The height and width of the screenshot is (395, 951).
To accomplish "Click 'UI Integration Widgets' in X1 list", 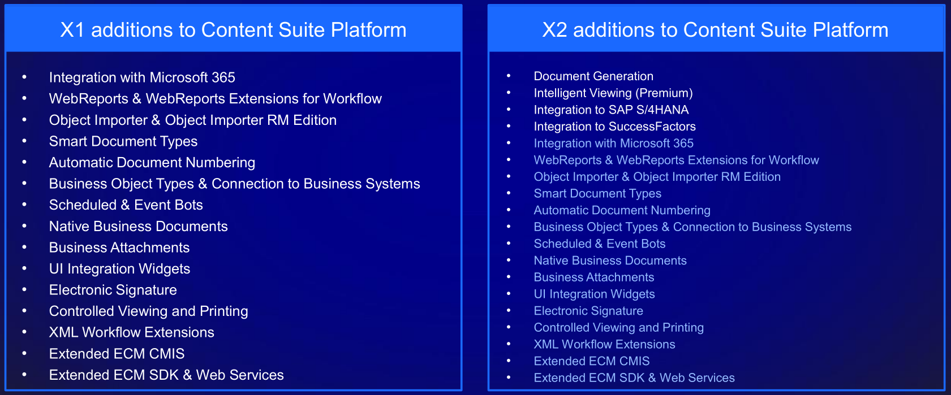I will (120, 269).
